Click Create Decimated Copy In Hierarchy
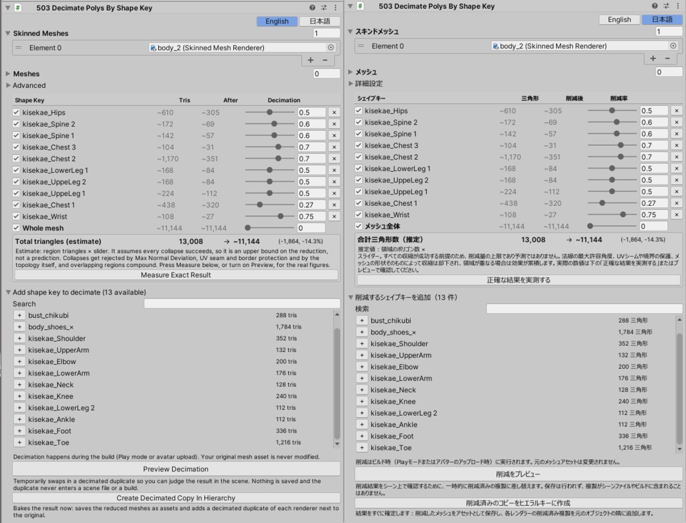Image resolution: width=686 pixels, height=523 pixels. (x=176, y=498)
